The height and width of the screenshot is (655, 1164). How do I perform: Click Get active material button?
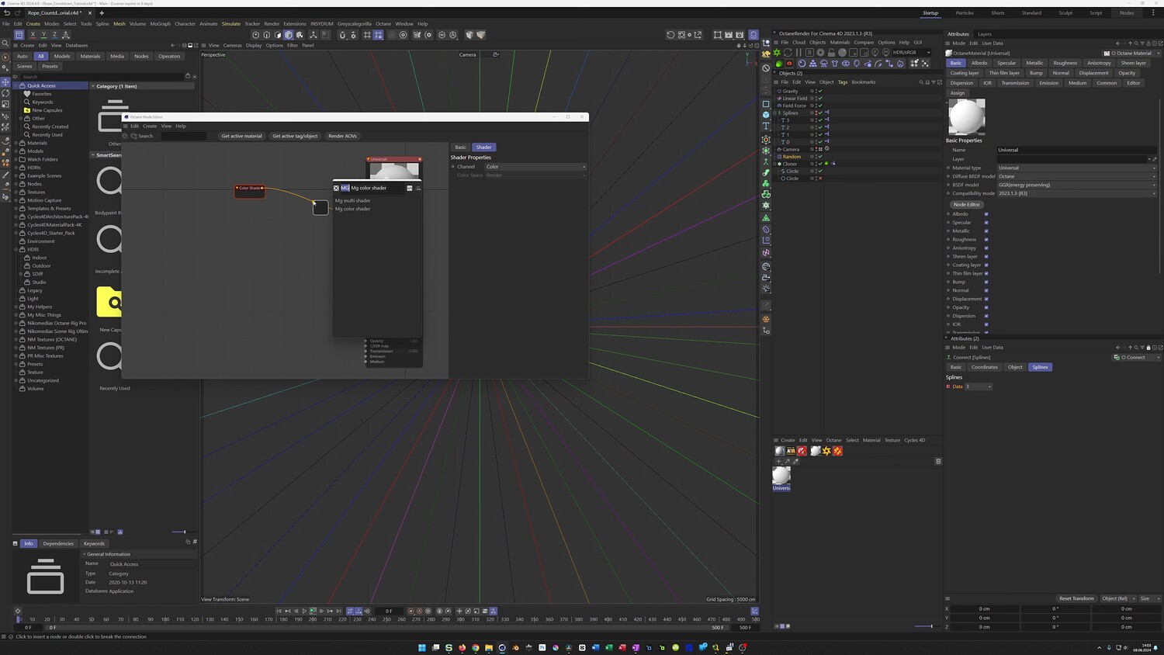[241, 136]
